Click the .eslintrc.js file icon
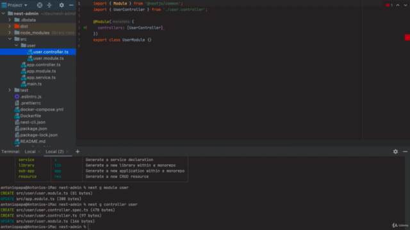The height and width of the screenshot is (230, 410). coord(17,96)
